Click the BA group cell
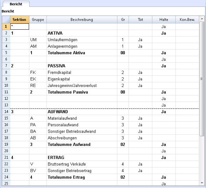This screenshot has width=206, height=188. (x=38, y=131)
